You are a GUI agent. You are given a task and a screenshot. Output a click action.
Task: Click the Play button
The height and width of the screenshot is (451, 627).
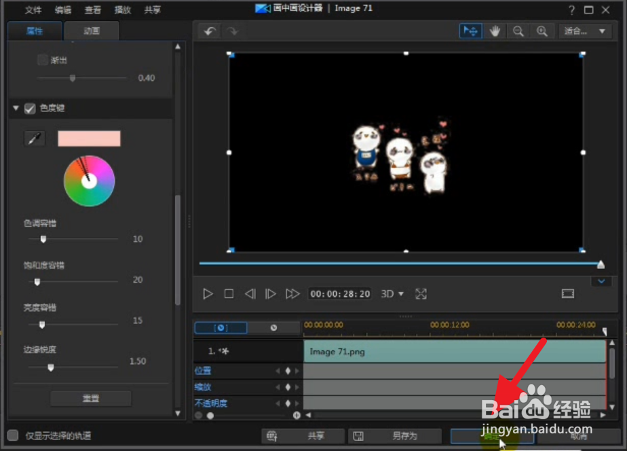tap(208, 293)
